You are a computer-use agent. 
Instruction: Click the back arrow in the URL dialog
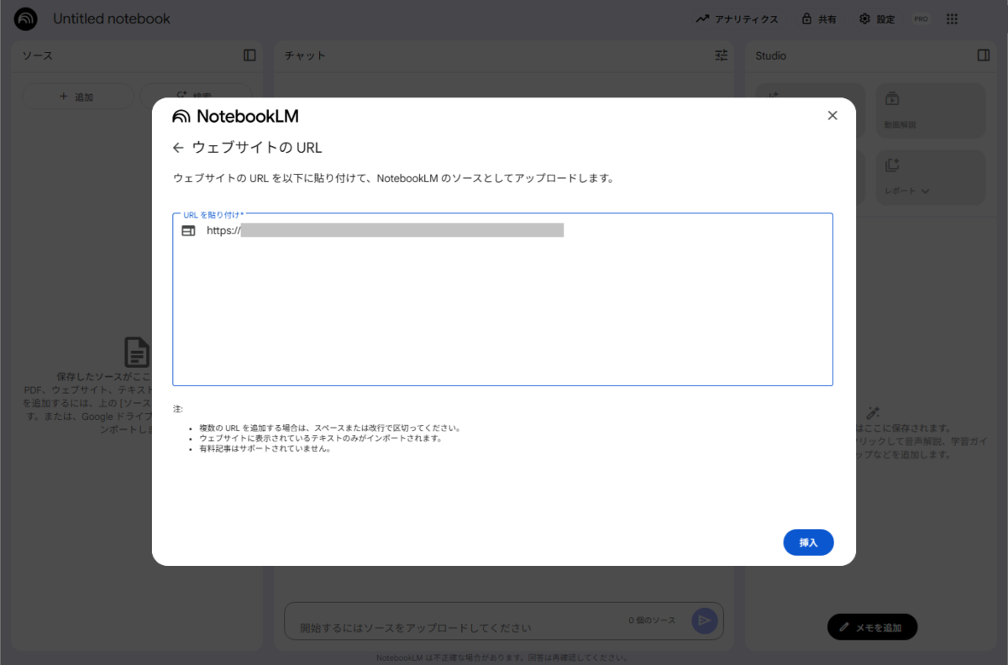(177, 148)
